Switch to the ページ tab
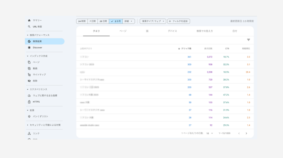Image resolution: width=283 pixels, height=158 pixels. click(123, 31)
